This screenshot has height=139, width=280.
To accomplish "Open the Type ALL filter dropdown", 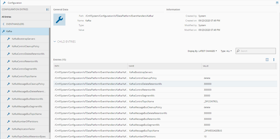I will coord(226,51).
